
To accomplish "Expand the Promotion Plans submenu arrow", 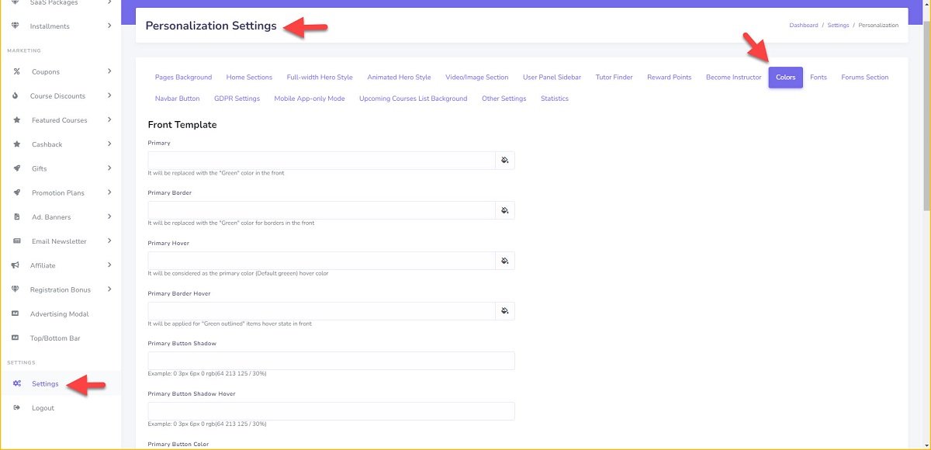I will [109, 192].
